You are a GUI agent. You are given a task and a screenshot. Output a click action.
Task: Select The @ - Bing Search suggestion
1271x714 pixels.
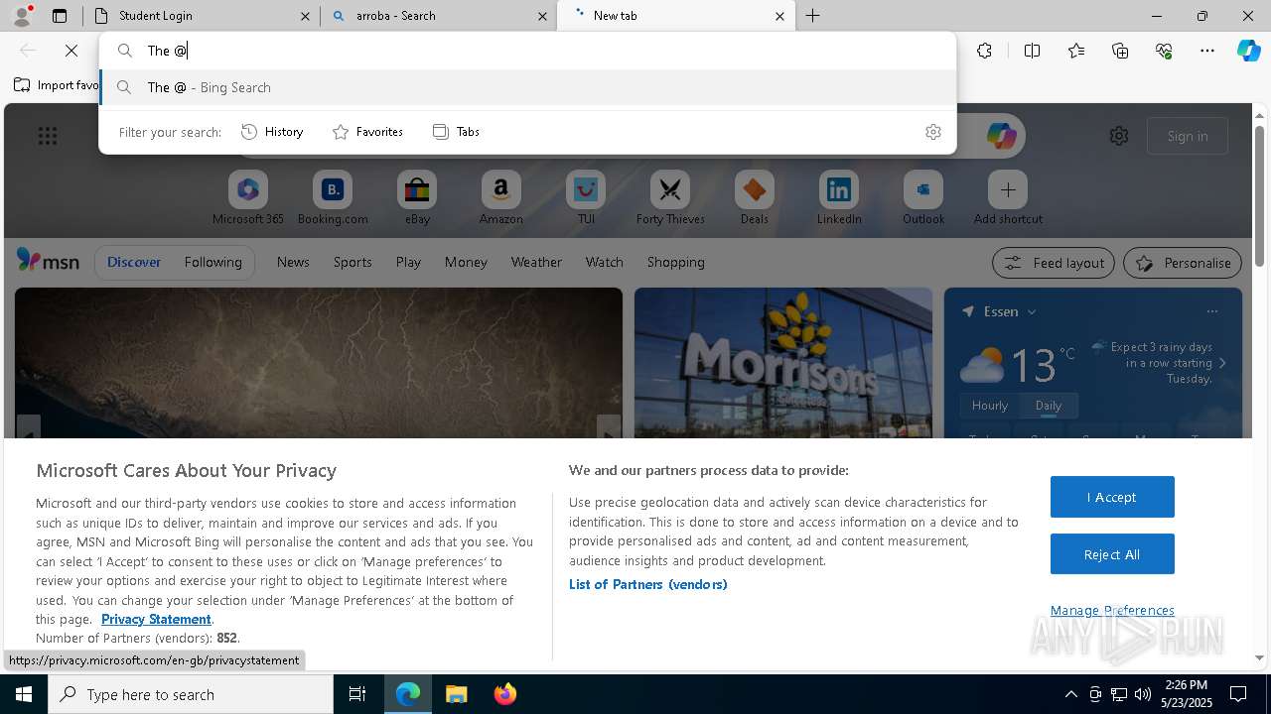click(x=528, y=87)
